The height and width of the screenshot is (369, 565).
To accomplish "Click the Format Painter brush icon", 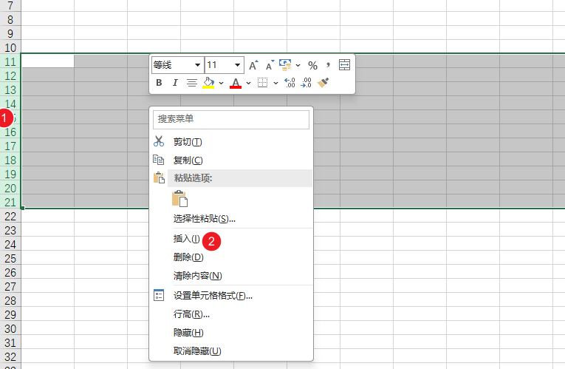I will coord(323,83).
